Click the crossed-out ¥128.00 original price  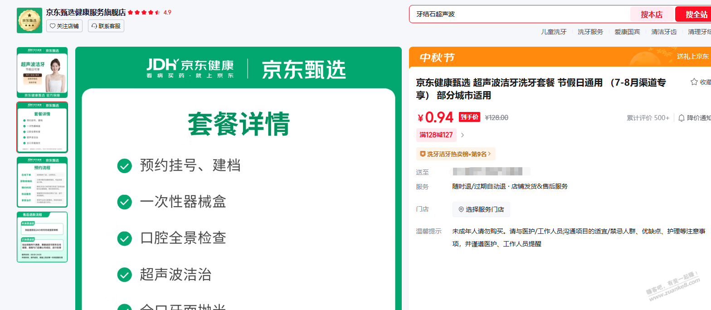(x=497, y=118)
